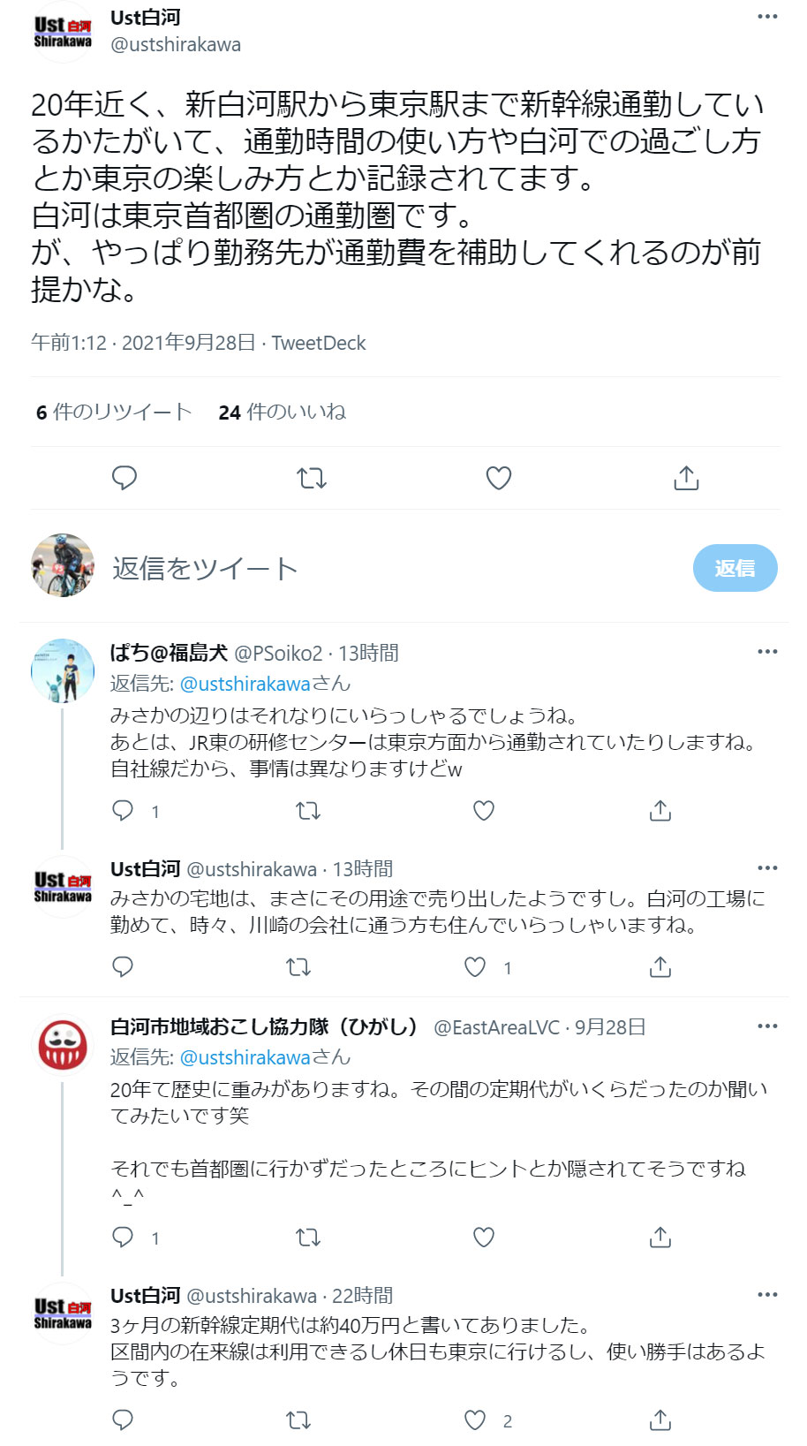This screenshot has width=807, height=1446.
Task: Open more options on ぱち@福島犬 reply
Action: [x=767, y=652]
